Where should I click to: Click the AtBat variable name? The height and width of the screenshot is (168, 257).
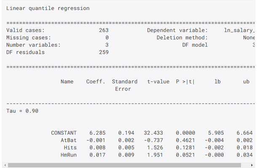click(x=69, y=140)
